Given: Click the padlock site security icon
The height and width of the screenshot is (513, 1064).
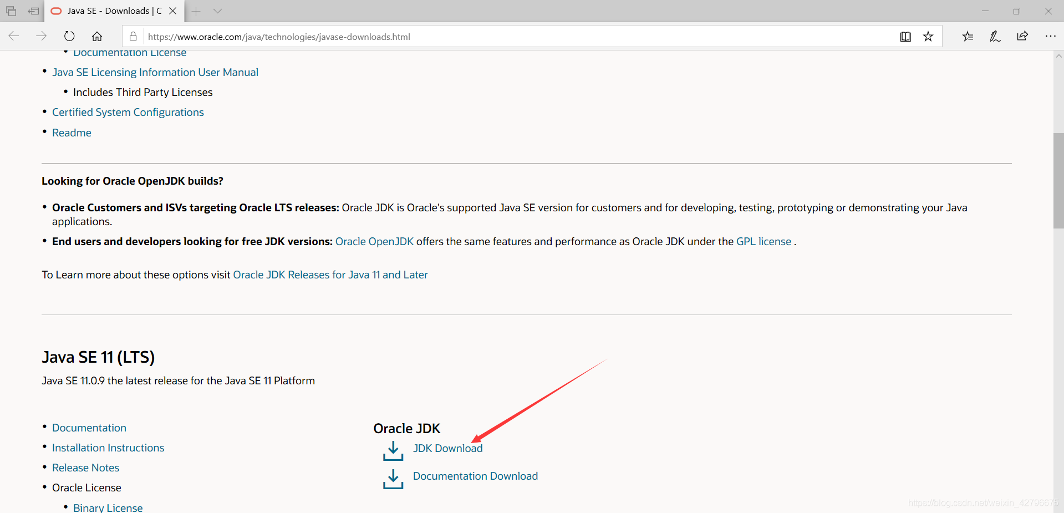Looking at the screenshot, I should (x=133, y=37).
